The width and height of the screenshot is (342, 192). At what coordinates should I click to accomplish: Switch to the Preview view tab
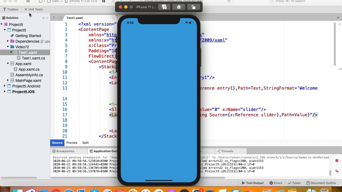[72, 143]
